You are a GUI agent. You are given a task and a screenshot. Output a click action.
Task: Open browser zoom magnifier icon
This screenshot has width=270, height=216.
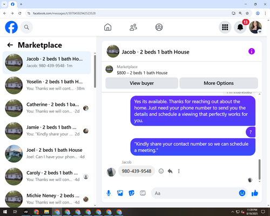pyautogui.click(x=240, y=13)
